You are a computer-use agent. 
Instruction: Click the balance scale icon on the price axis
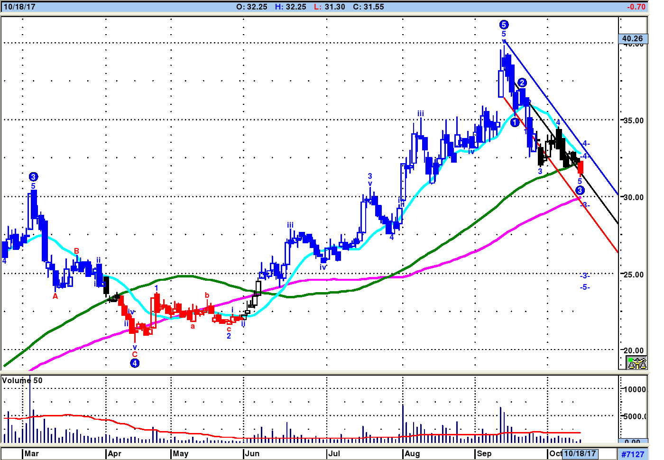coord(637,363)
